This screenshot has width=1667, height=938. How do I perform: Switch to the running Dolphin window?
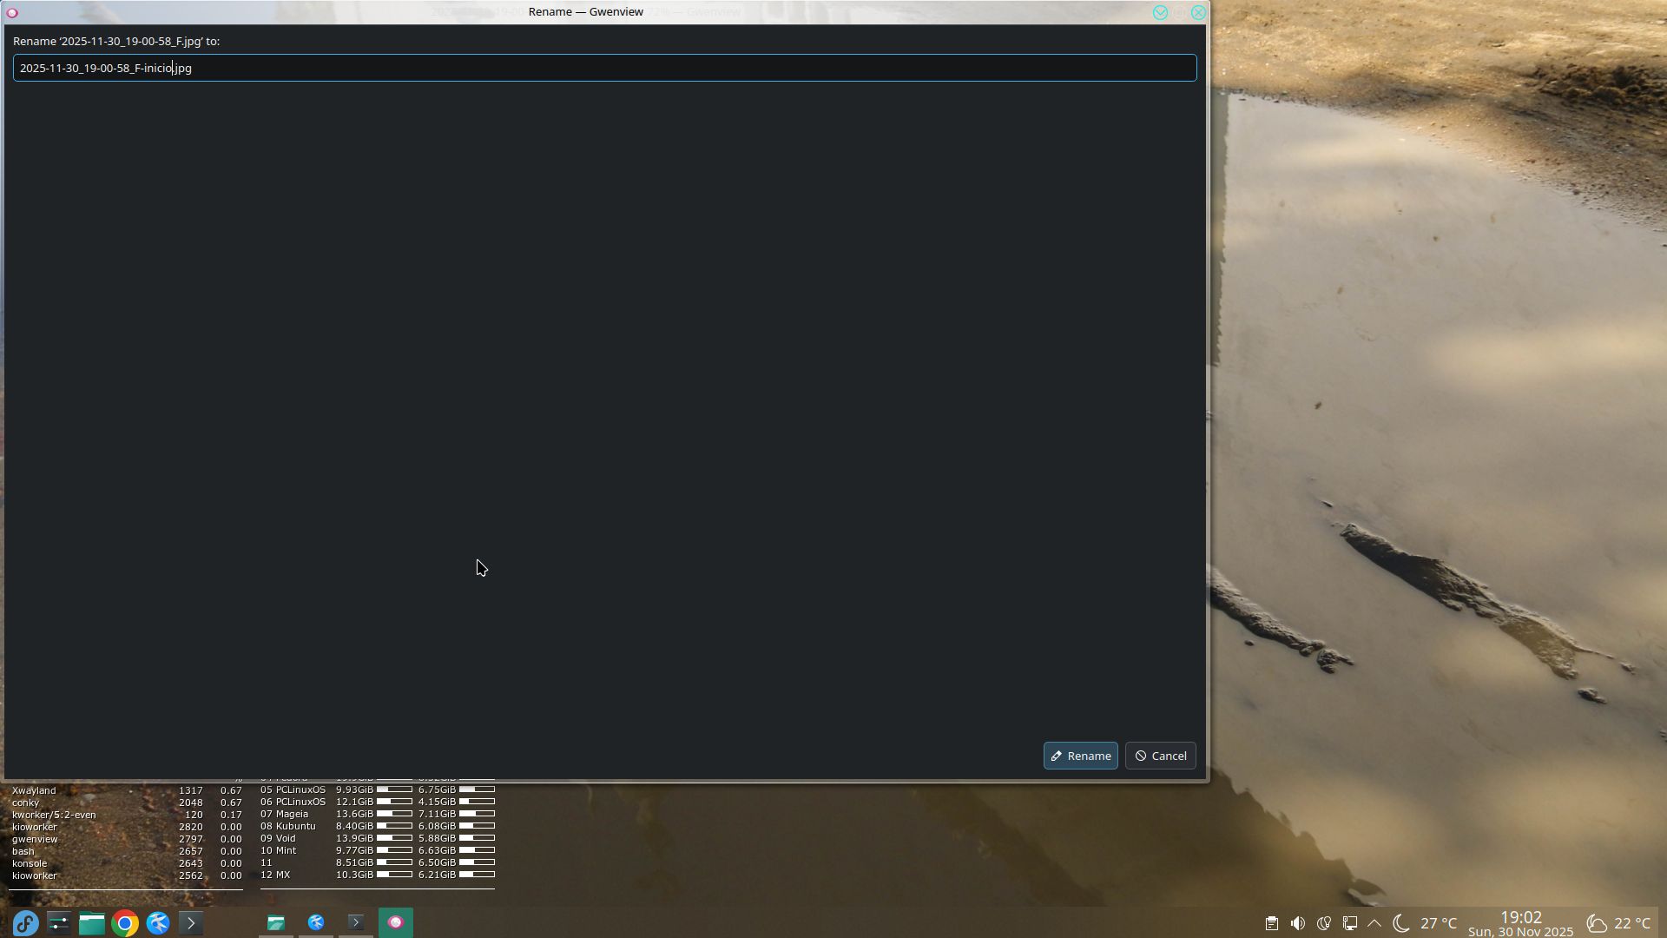coord(276,922)
